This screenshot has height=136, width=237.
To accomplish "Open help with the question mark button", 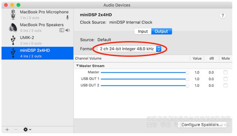I will click(222, 15).
